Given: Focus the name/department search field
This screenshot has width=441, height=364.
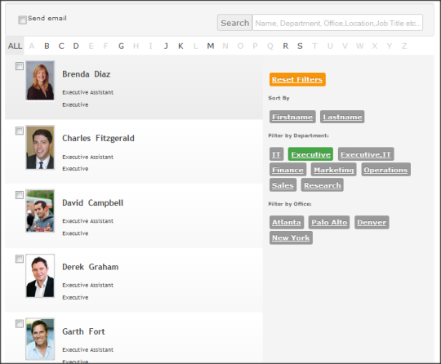Looking at the screenshot, I should [x=337, y=23].
